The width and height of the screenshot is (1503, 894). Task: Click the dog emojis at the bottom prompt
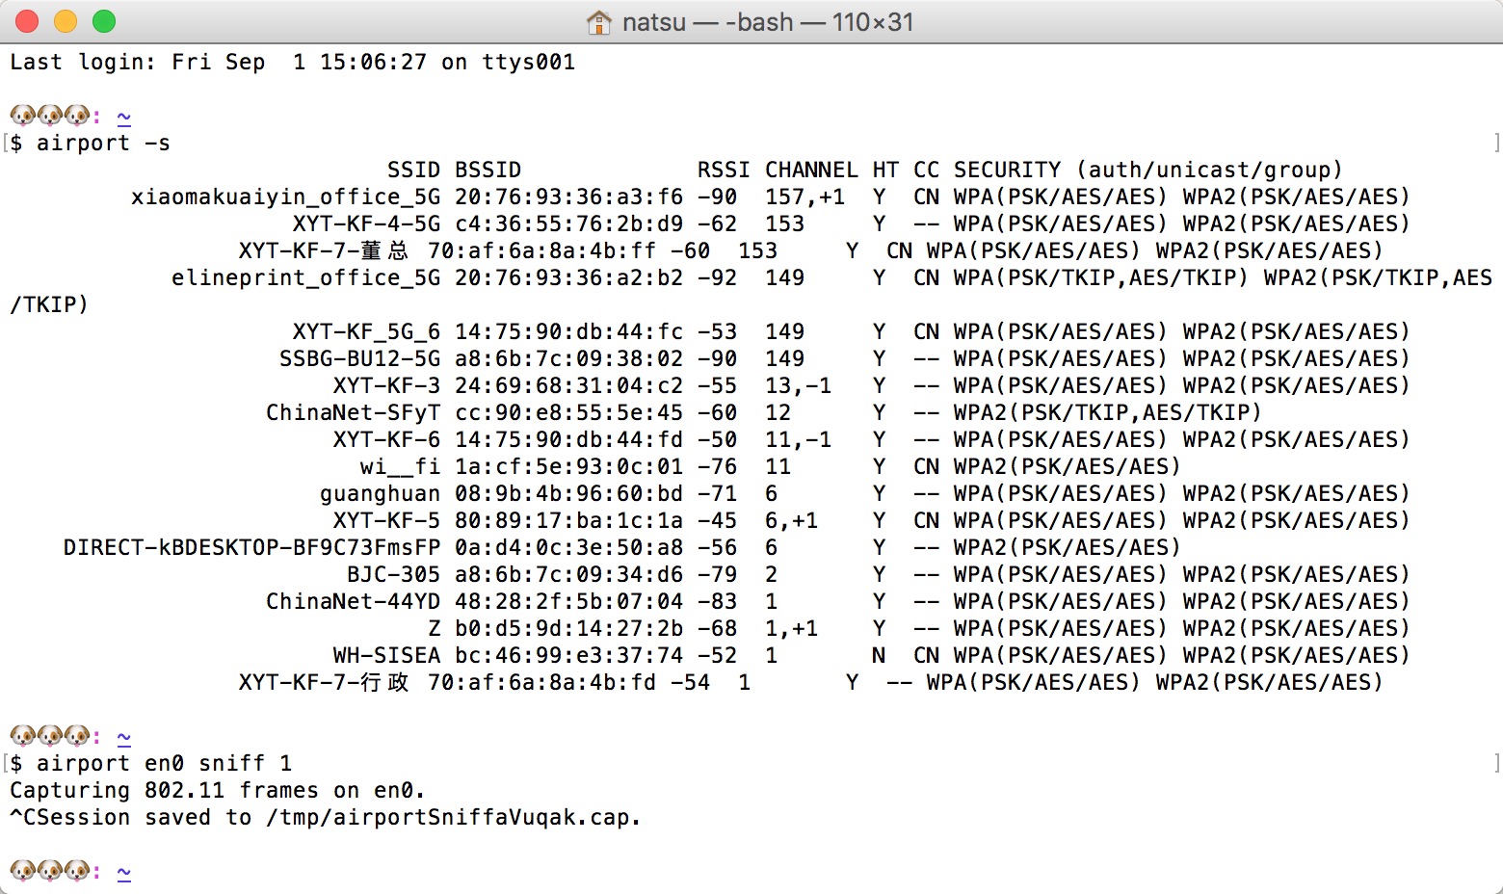pyautogui.click(x=50, y=872)
